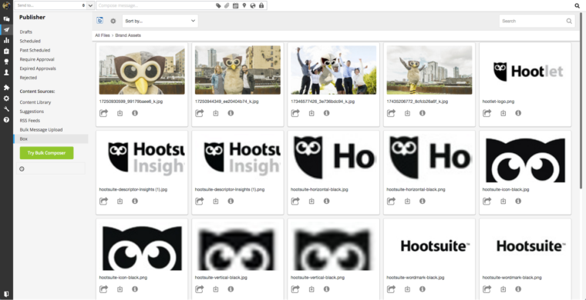The image size is (586, 300).
Task: Open RSS Feeds source
Action: click(29, 121)
